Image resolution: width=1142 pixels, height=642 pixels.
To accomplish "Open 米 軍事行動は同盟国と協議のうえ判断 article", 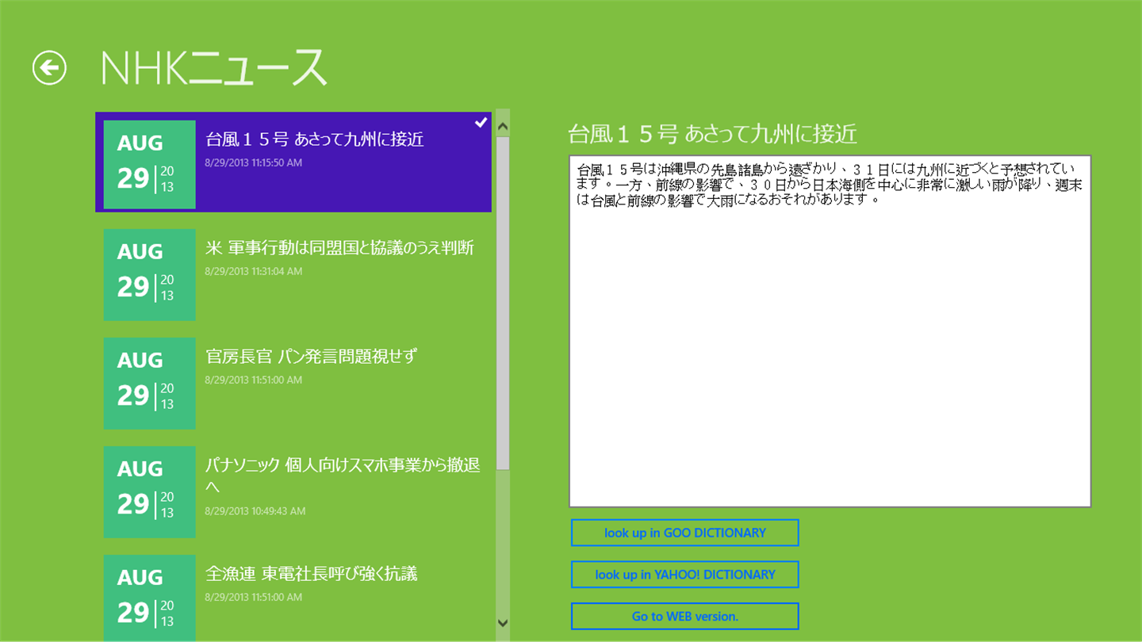I will (293, 275).
